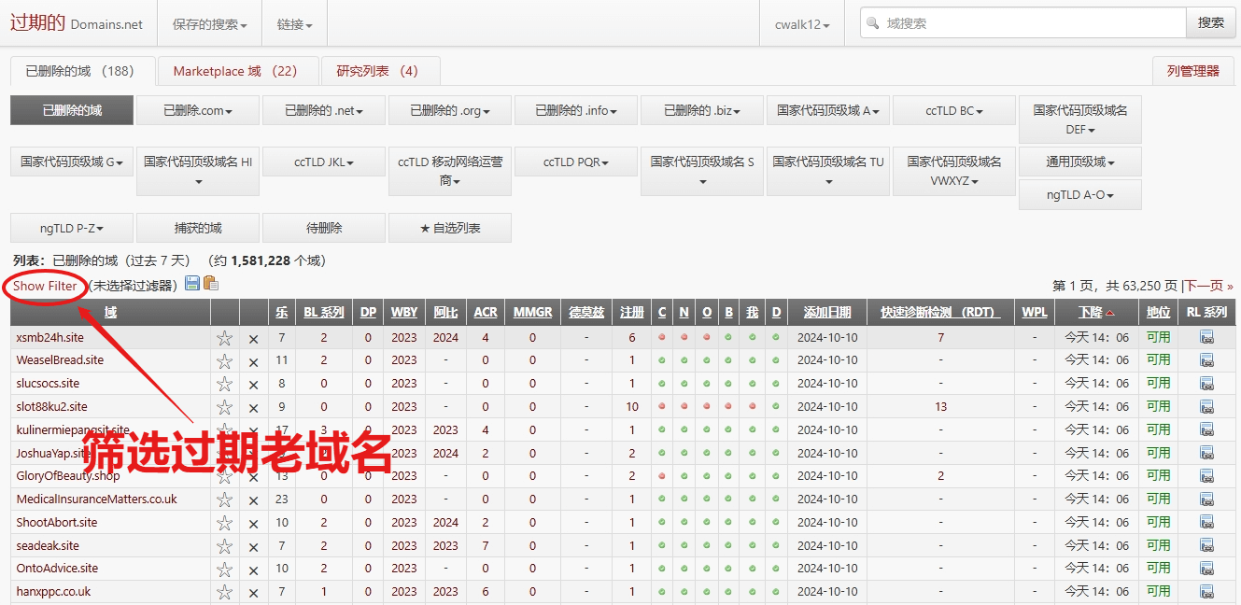
Task: Star the seadeak.site domain
Action: click(224, 544)
